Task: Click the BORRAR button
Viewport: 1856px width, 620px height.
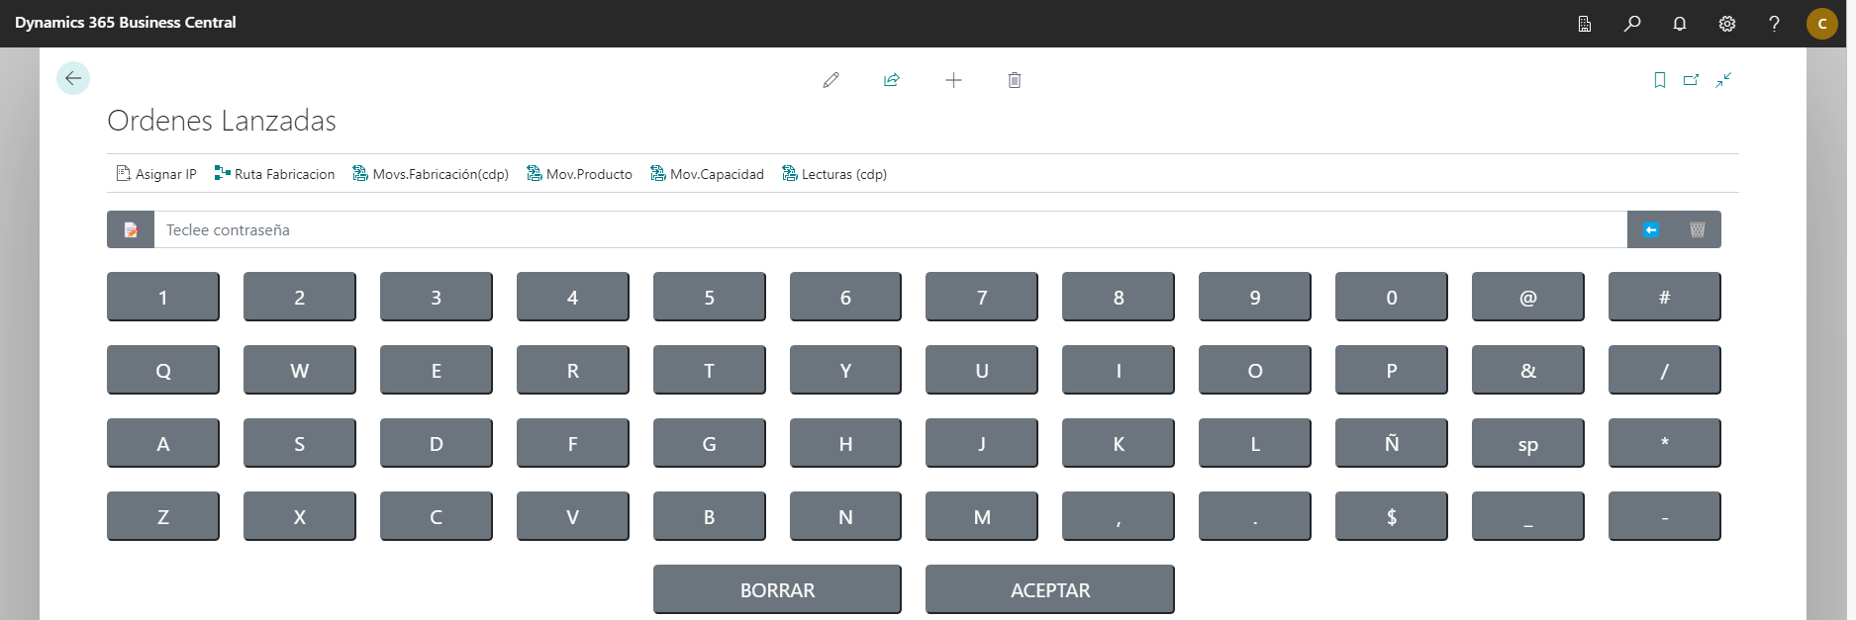Action: 777,589
